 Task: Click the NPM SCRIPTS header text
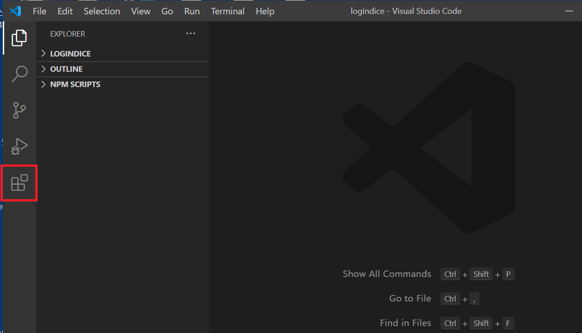pyautogui.click(x=75, y=84)
